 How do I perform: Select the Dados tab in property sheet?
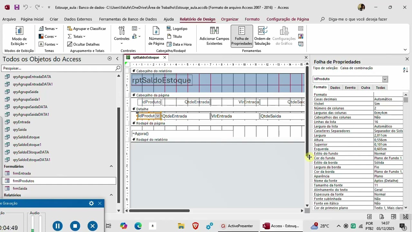click(x=335, y=88)
